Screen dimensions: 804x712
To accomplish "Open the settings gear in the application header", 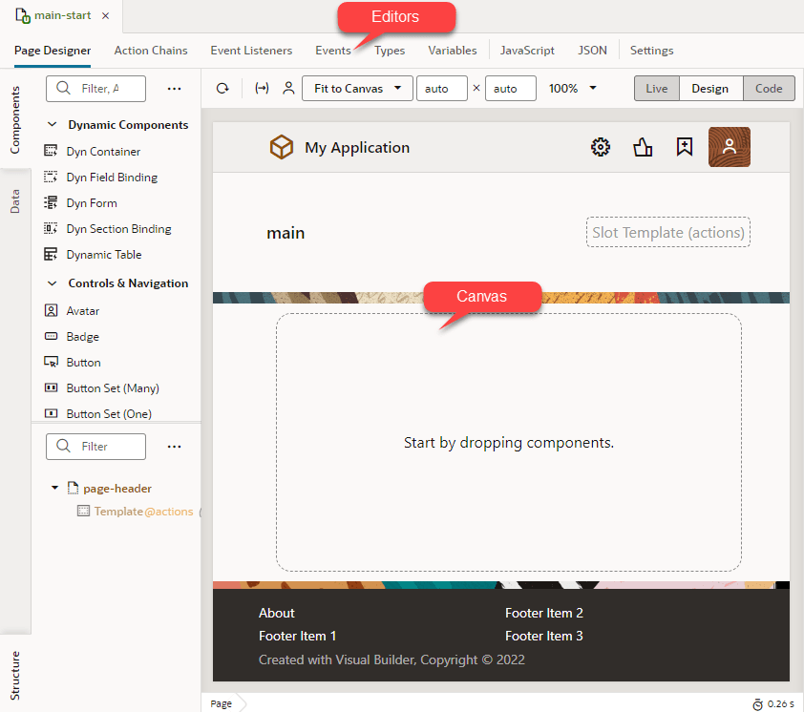I will [600, 147].
